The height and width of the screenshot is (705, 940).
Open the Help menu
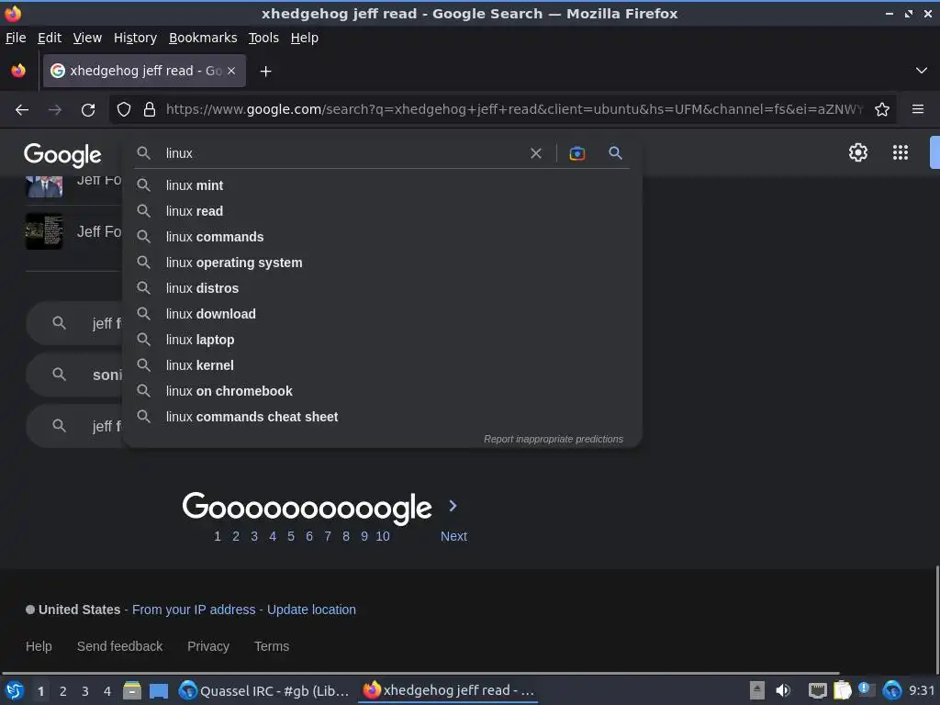click(305, 38)
